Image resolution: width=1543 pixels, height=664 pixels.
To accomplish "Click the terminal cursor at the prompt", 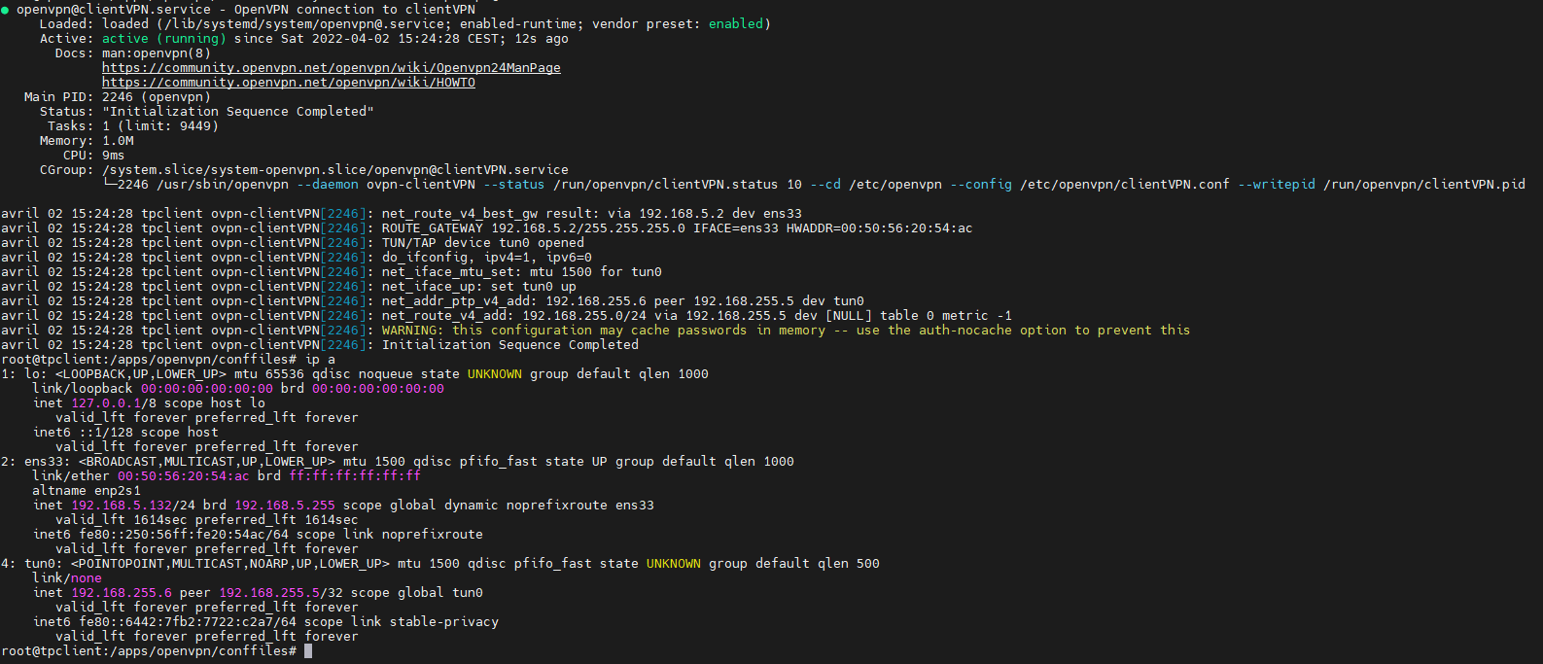I will click(x=308, y=651).
